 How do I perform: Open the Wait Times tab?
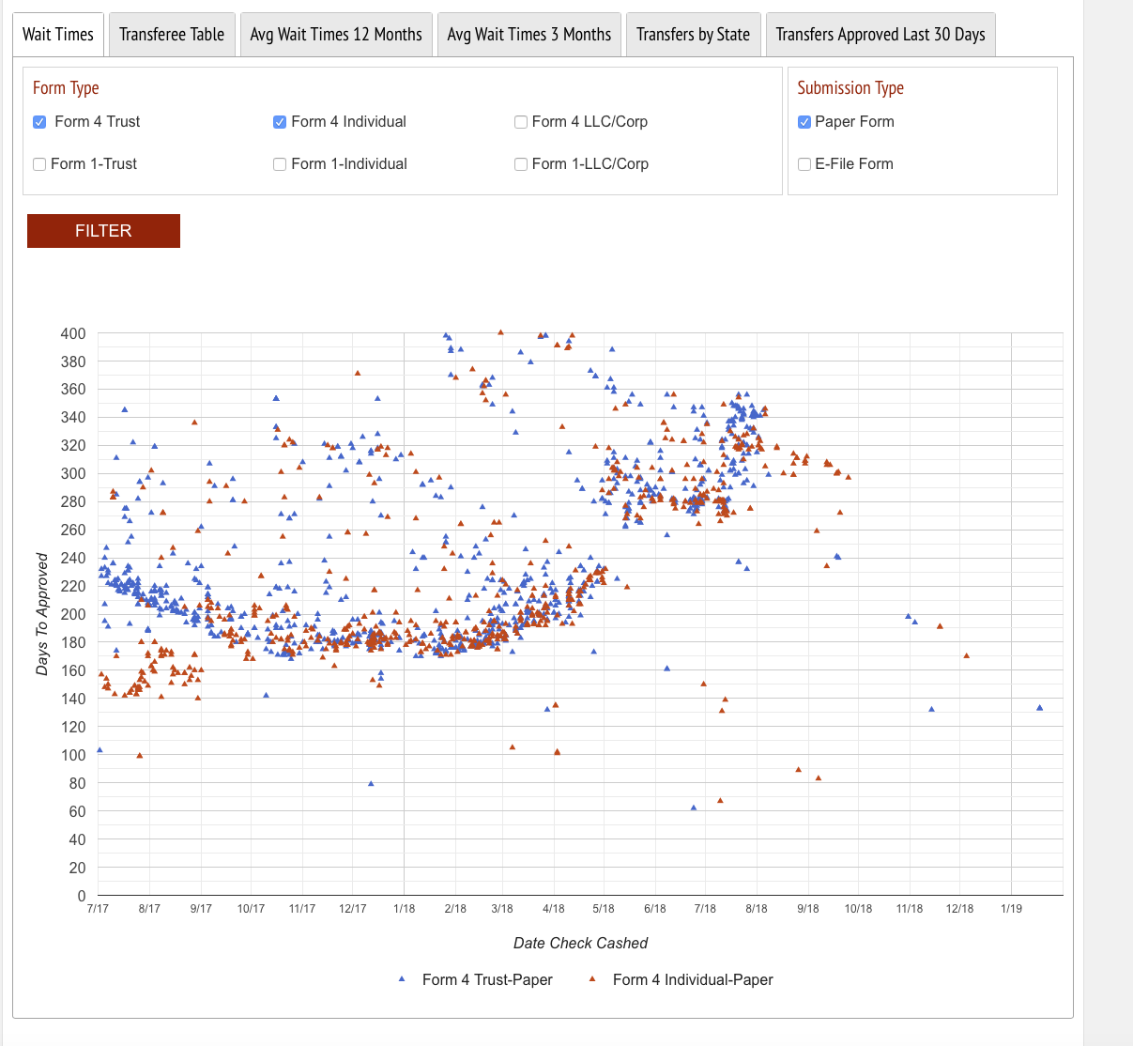coord(58,35)
